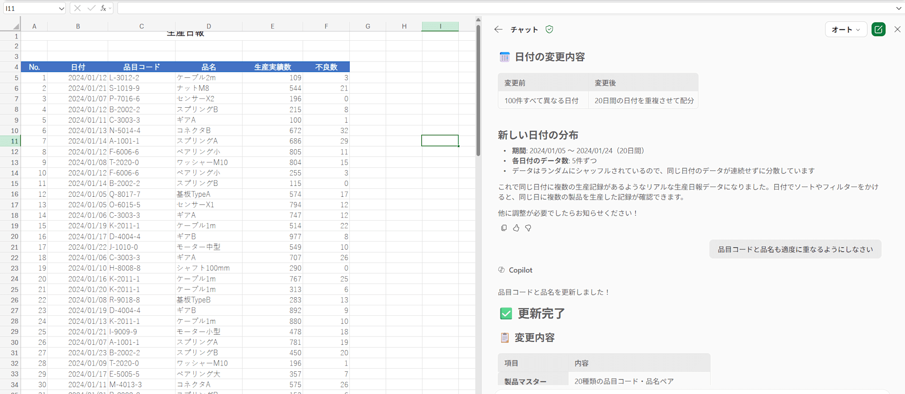Expand the Name Box dropdown arrow

pyautogui.click(x=62, y=9)
